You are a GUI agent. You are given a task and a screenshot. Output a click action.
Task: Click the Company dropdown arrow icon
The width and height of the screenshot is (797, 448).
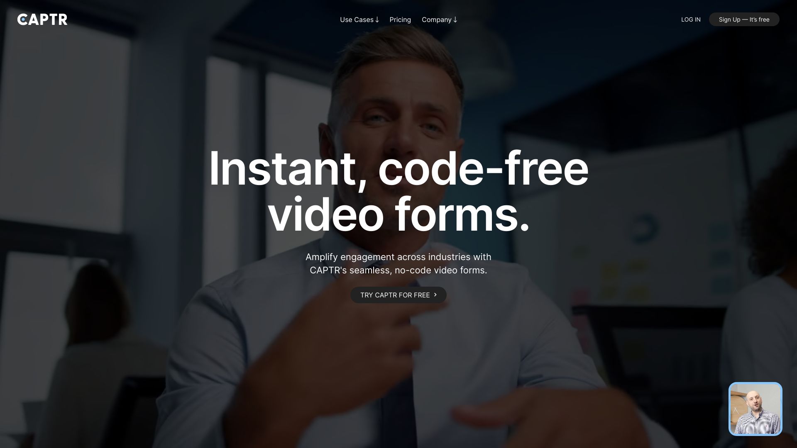pos(456,19)
